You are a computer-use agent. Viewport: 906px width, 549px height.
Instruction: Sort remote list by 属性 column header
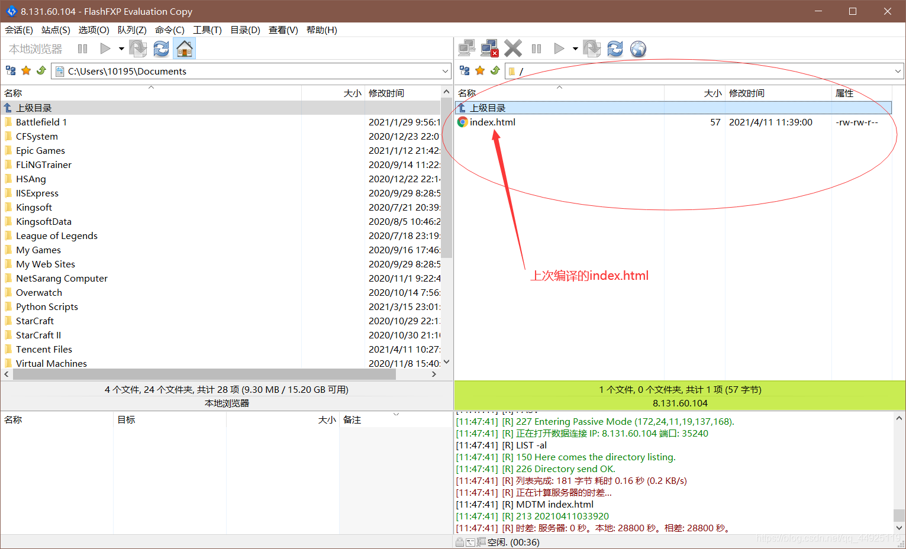click(x=861, y=93)
